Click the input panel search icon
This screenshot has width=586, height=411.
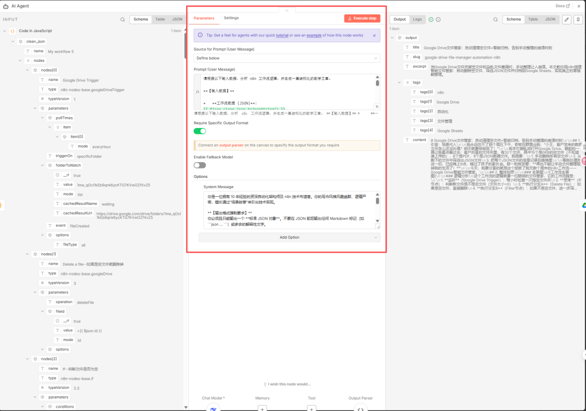point(123,20)
